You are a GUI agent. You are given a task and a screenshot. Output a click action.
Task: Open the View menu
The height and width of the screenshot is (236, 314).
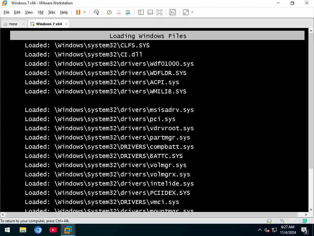pyautogui.click(x=29, y=12)
